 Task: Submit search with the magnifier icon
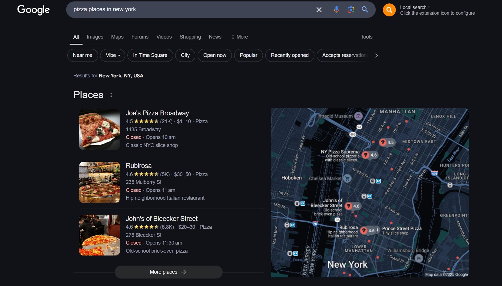[365, 9]
